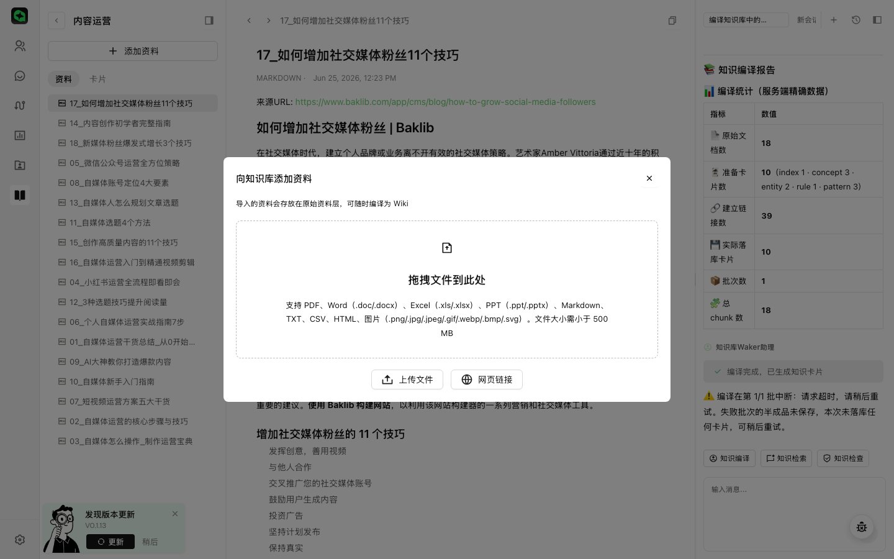Select 04_小红书运营全流程即看即会 document
894x559 pixels.
[133, 282]
